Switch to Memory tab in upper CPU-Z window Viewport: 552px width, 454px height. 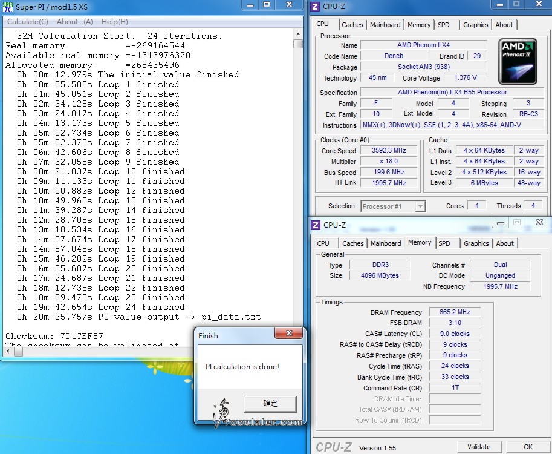tap(419, 25)
